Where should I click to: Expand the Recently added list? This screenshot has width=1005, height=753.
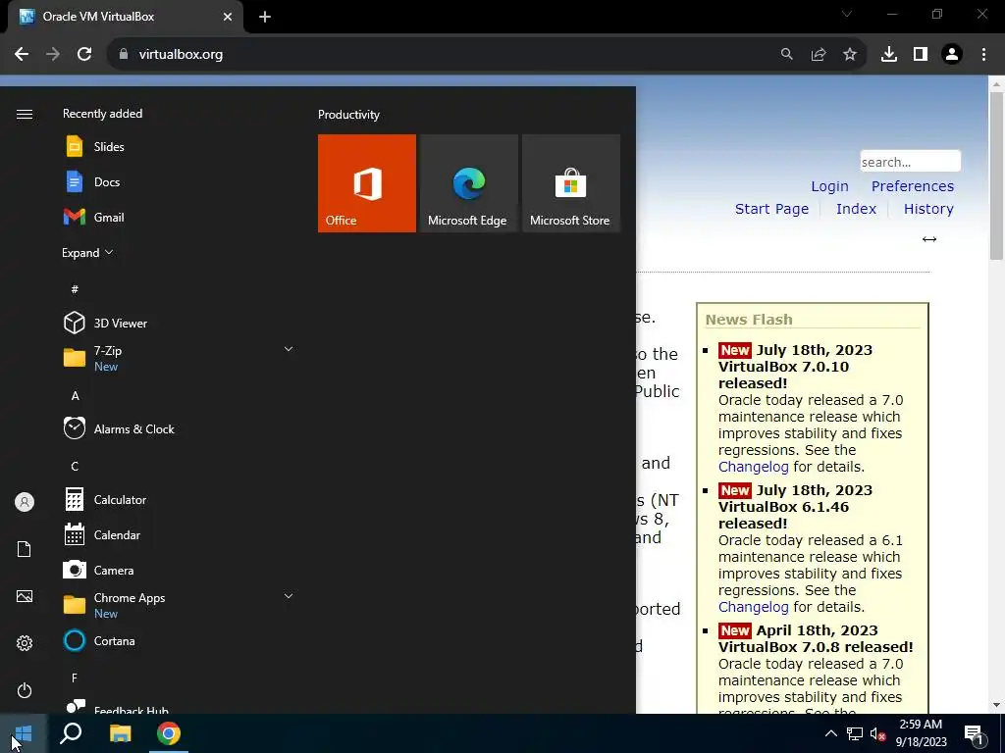coord(87,252)
